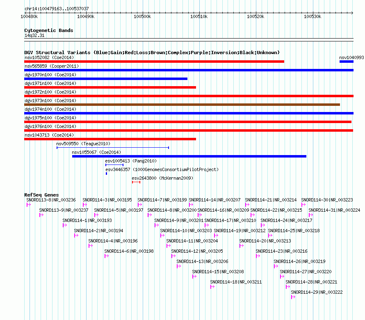365x320 pixels.
Task: Click the SNORD114-23 gene arrow glyph
Action: coord(258,256)
